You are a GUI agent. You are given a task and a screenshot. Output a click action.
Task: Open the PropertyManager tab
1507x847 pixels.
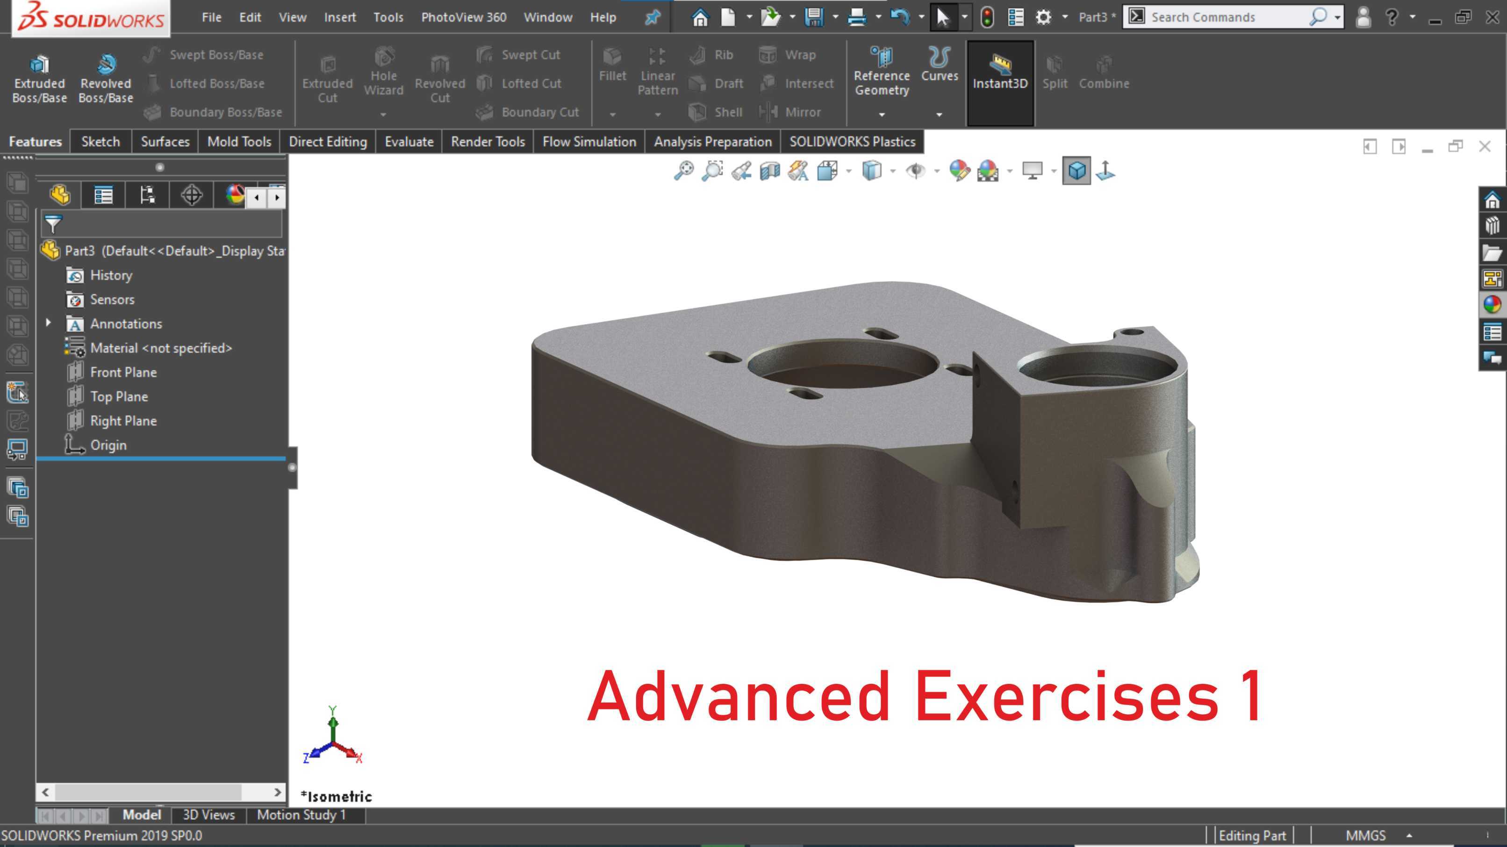click(x=104, y=195)
